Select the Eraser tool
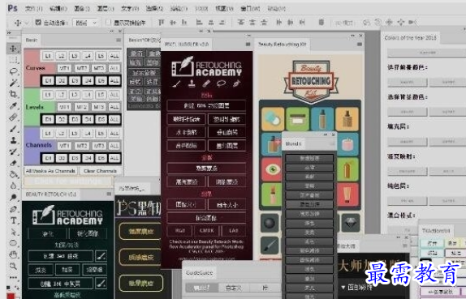Screen dimensions: 466x299 pyautogui.click(x=13, y=163)
